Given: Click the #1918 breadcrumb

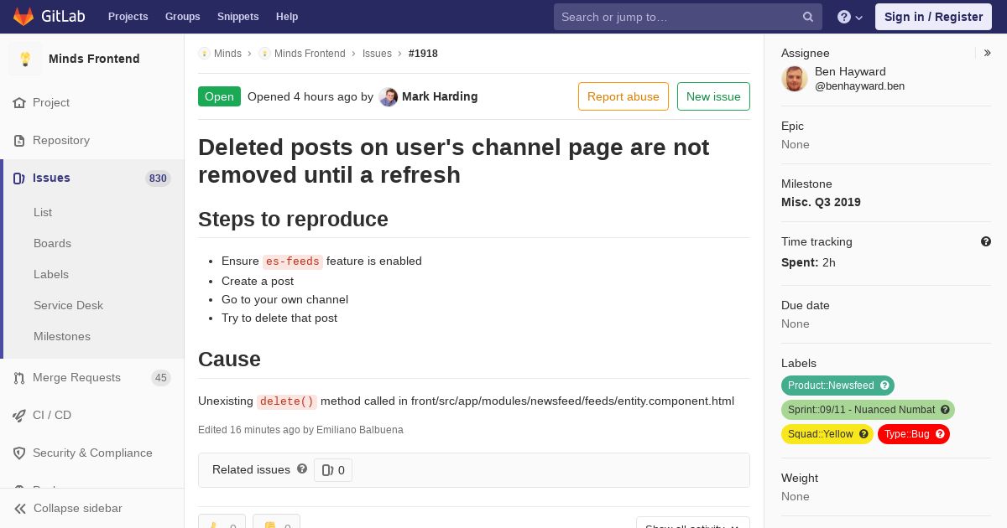Looking at the screenshot, I should click(423, 54).
